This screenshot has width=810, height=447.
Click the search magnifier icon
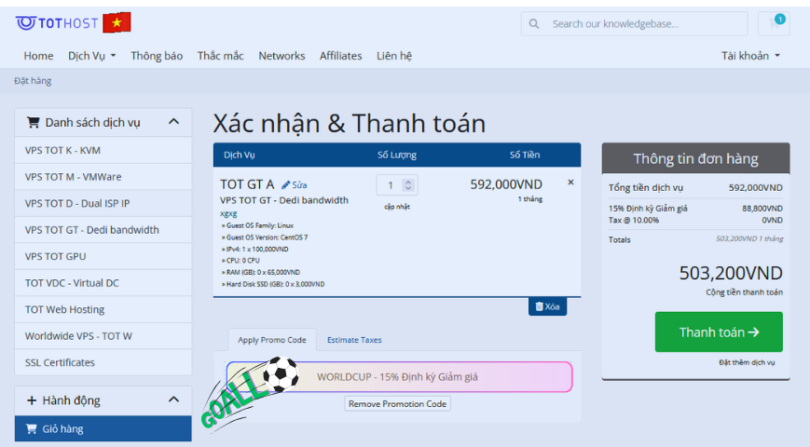point(534,23)
